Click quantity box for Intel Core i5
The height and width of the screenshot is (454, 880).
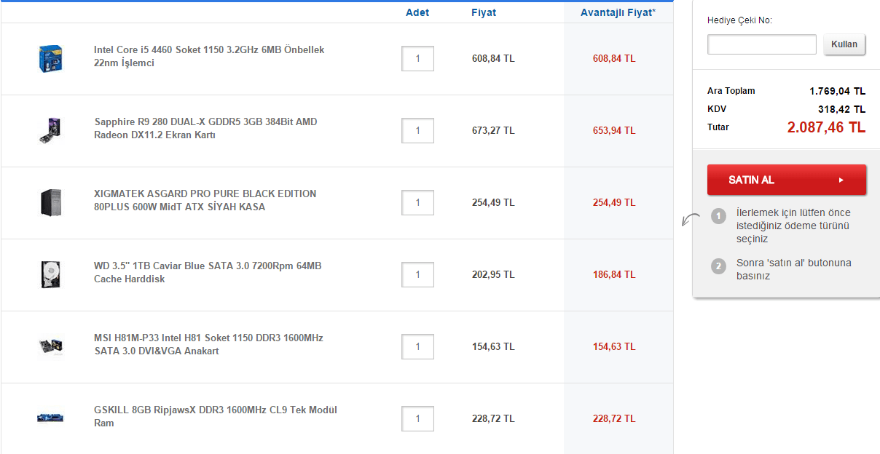tap(417, 59)
